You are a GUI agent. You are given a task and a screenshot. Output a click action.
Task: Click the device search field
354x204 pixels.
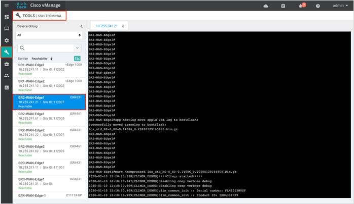tap(49, 48)
